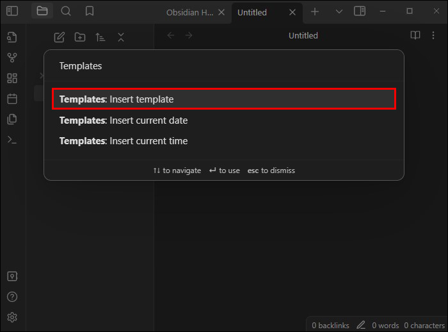Create a new folder

click(x=80, y=37)
